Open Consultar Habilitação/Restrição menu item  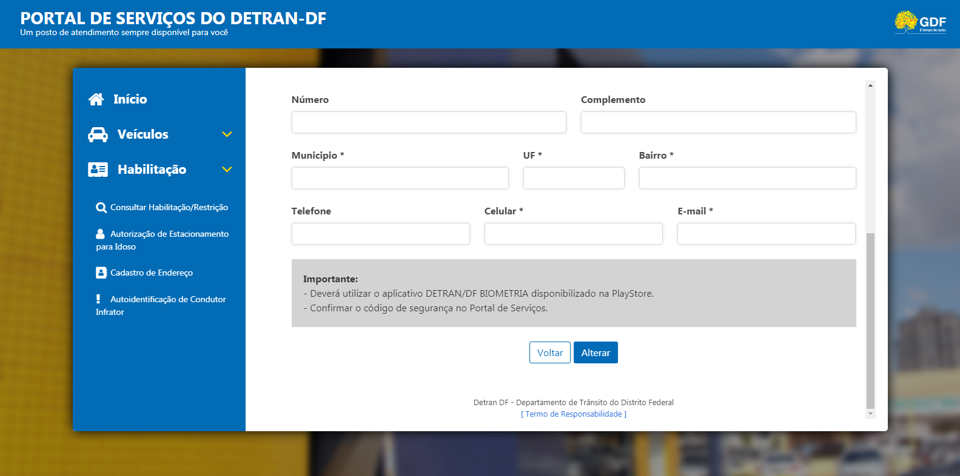[169, 208]
